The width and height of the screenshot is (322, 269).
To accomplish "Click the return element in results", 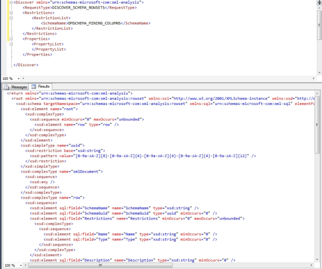I will coord(70,93).
